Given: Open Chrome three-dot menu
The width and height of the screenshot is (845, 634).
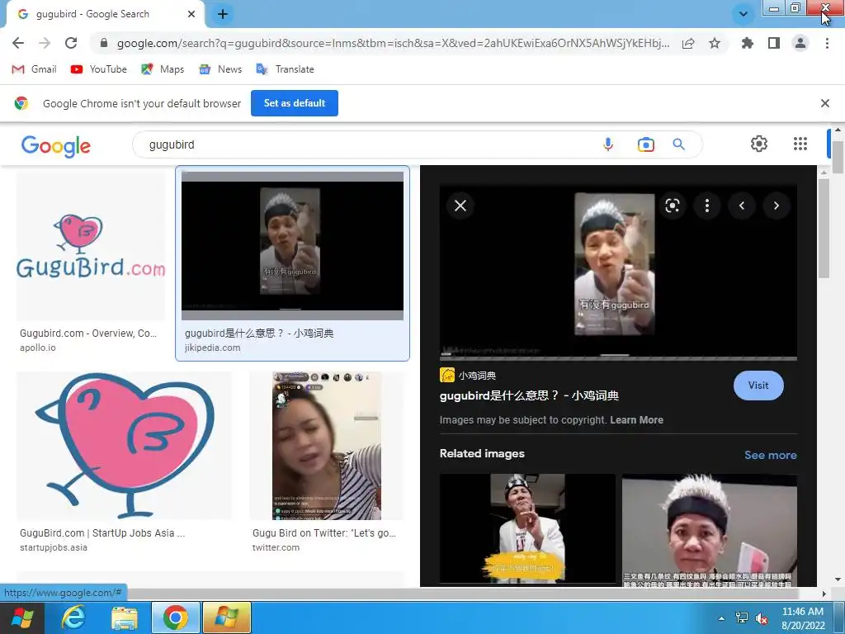Looking at the screenshot, I should pos(827,43).
